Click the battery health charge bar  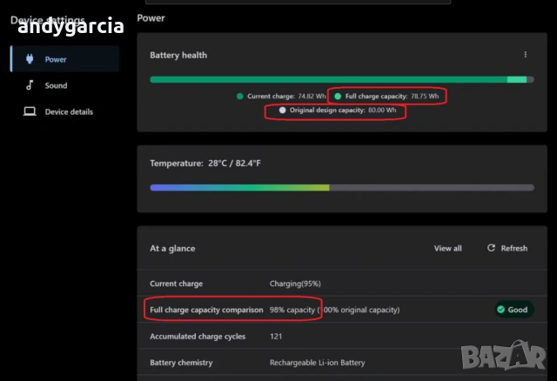coord(342,79)
